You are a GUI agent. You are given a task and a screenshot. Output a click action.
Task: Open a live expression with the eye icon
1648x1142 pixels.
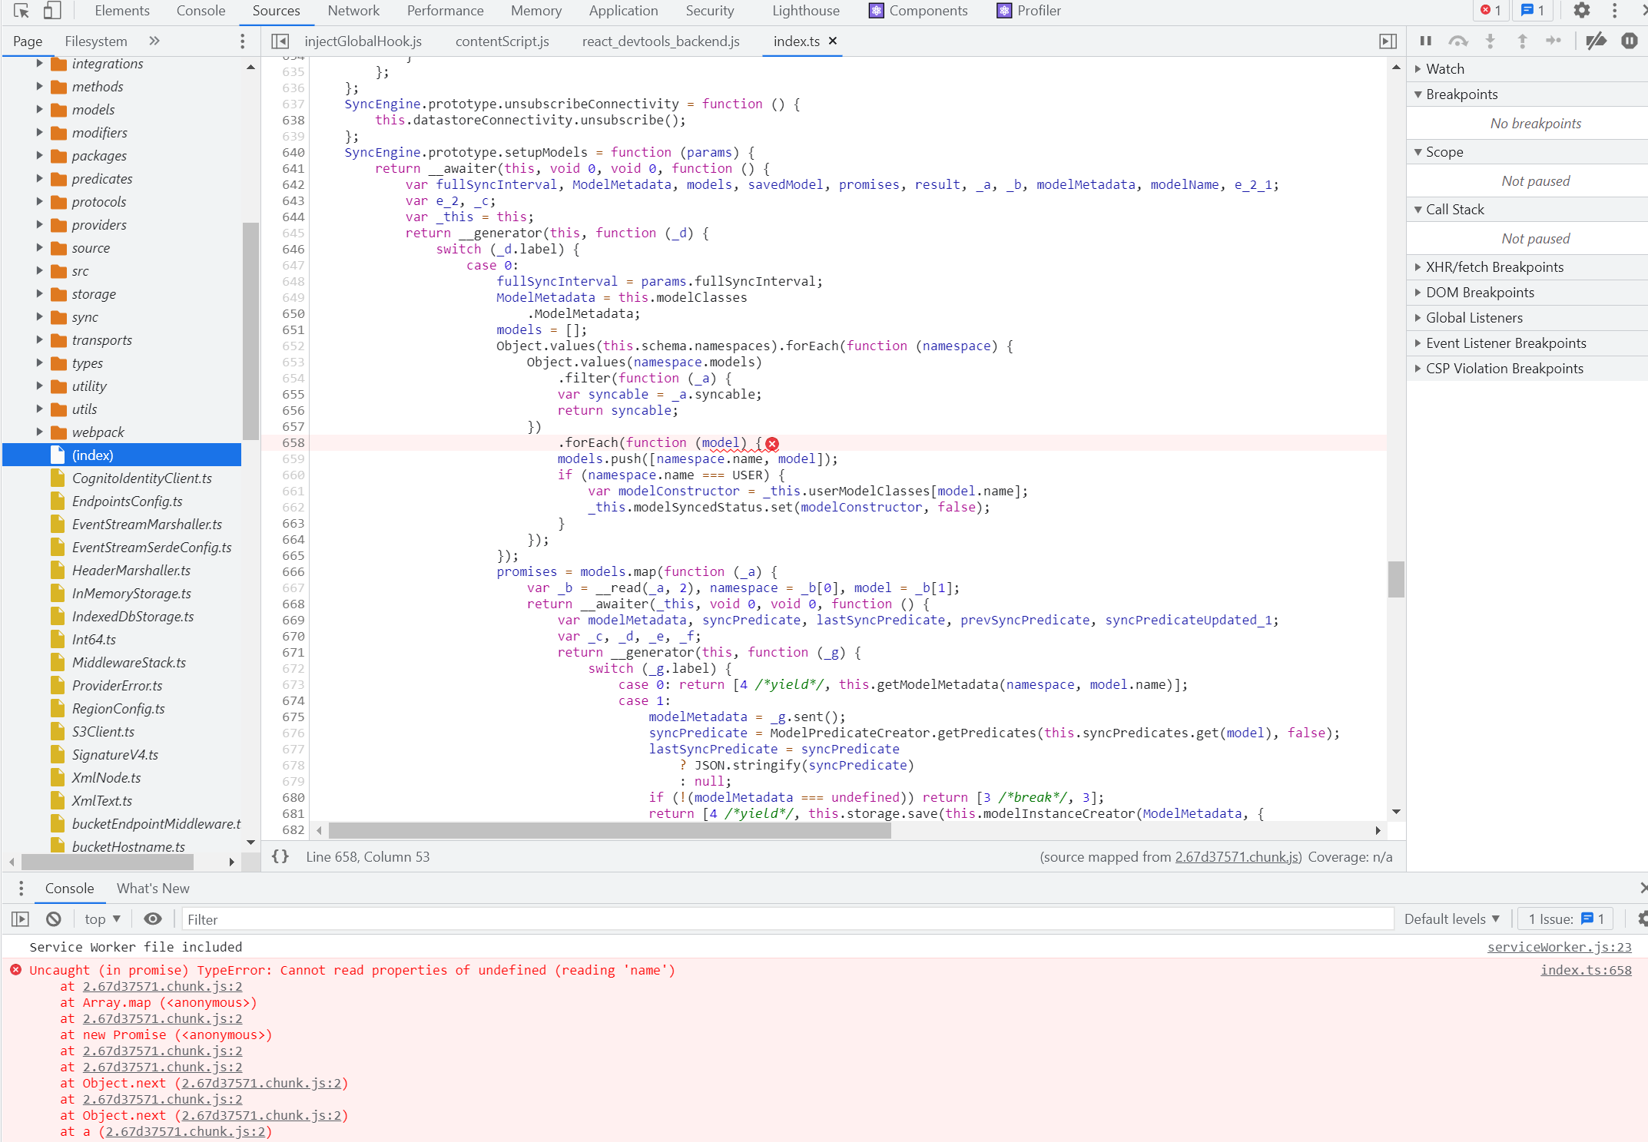tap(153, 919)
